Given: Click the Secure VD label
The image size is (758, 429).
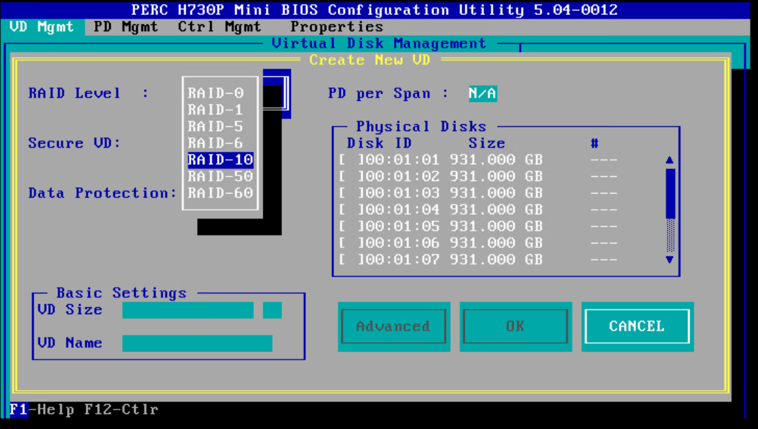Looking at the screenshot, I should [x=74, y=144].
